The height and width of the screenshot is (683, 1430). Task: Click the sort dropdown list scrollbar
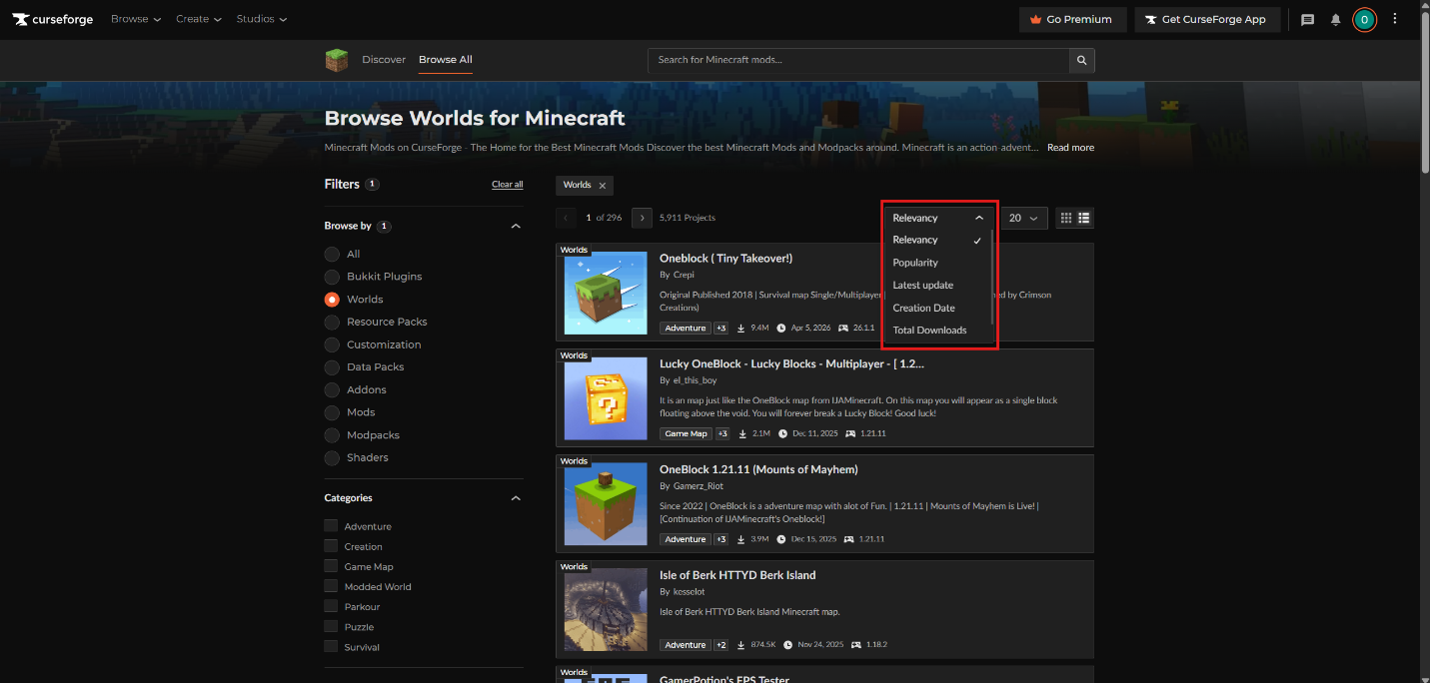point(991,277)
